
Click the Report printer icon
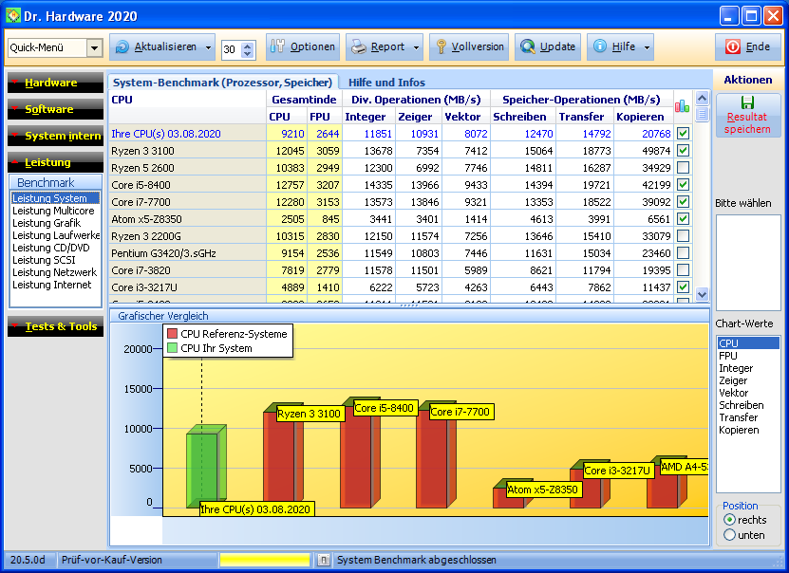coord(359,46)
